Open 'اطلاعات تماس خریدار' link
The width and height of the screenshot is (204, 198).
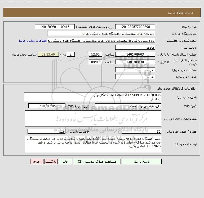tap(32, 41)
